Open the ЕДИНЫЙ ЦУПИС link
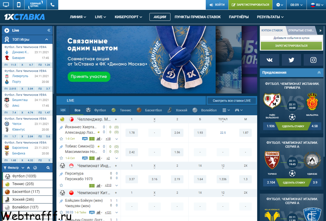The width and height of the screenshot is (326, 221). (35, 5)
